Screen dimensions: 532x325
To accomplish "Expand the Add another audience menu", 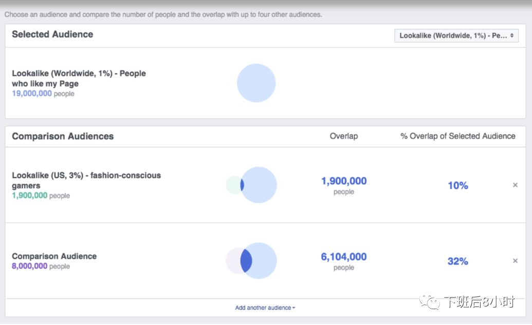I will [x=265, y=308].
